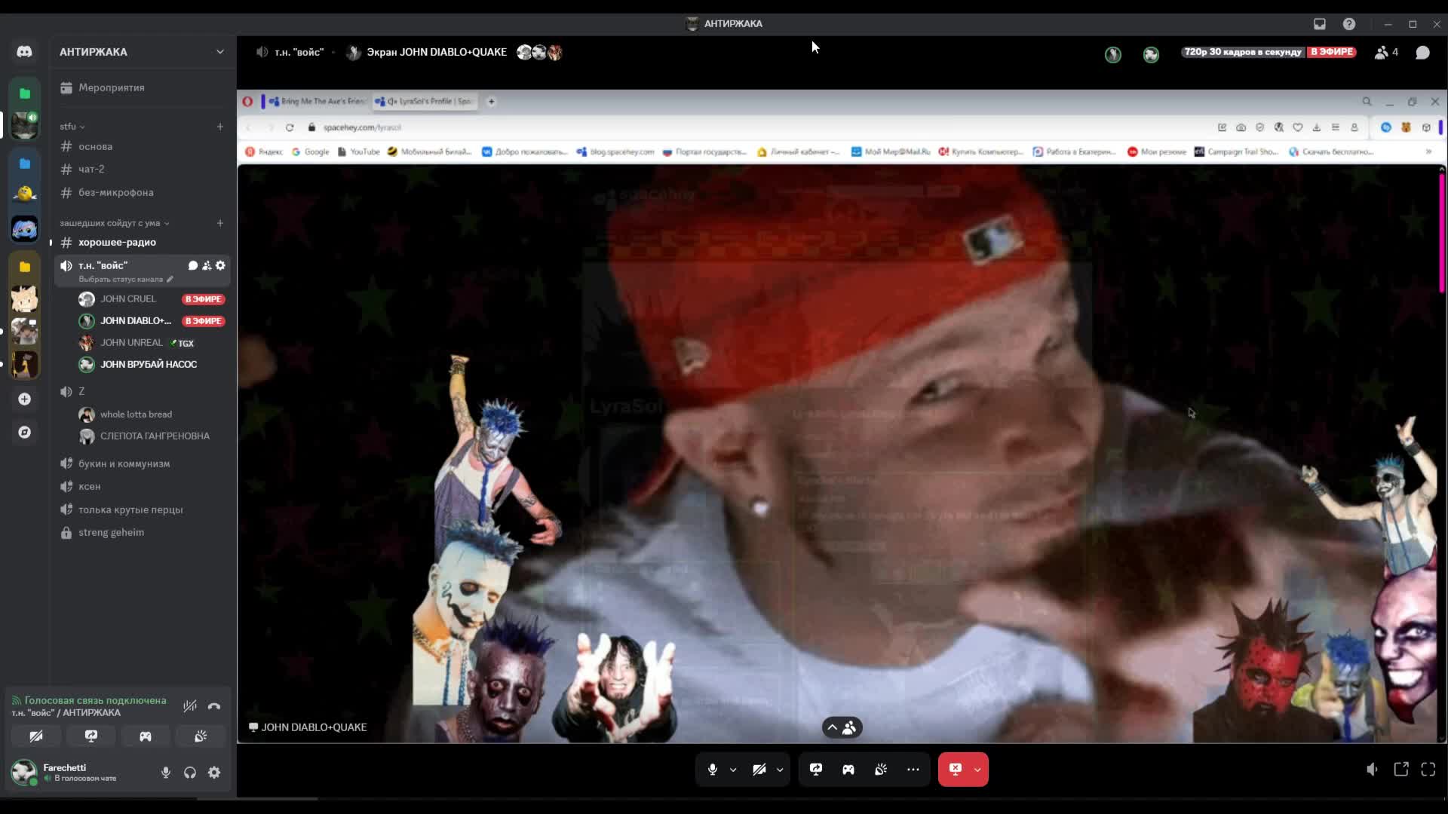Join the Z voice channel
Screen dimensions: 1448x814
click(142, 391)
